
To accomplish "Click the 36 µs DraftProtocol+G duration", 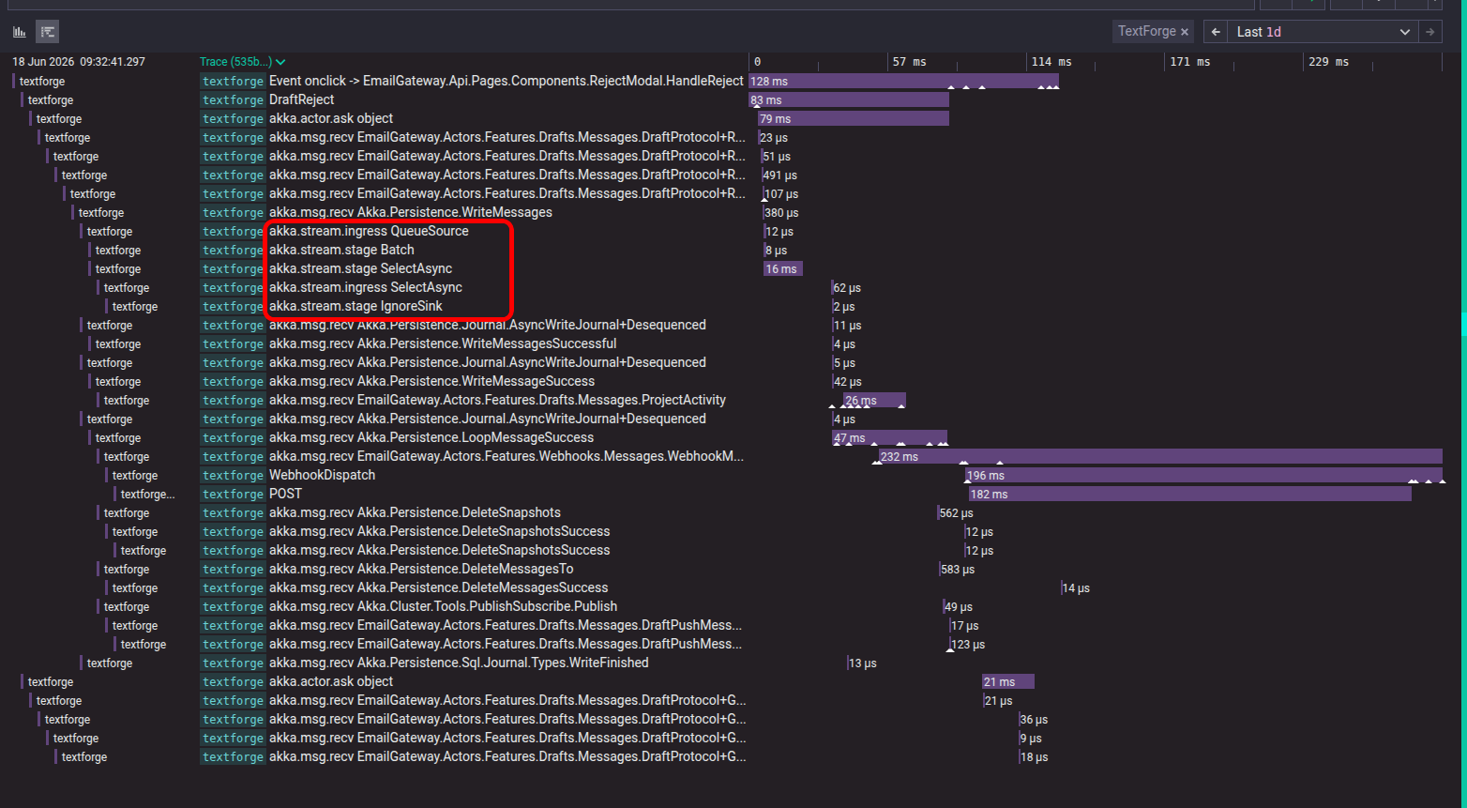I will click(x=1034, y=720).
